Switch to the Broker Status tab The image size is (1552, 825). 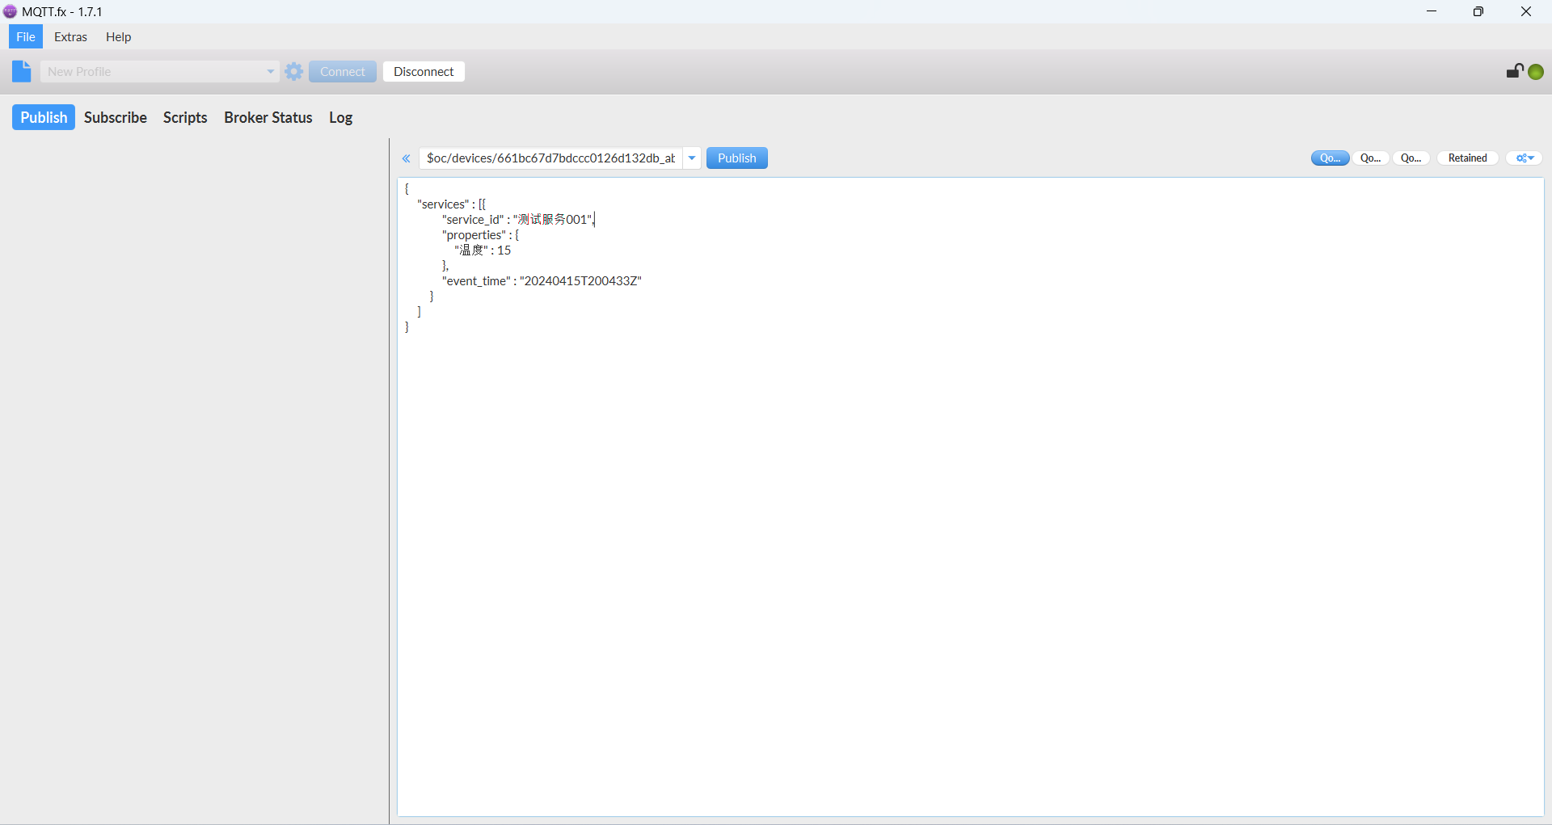[x=268, y=117]
